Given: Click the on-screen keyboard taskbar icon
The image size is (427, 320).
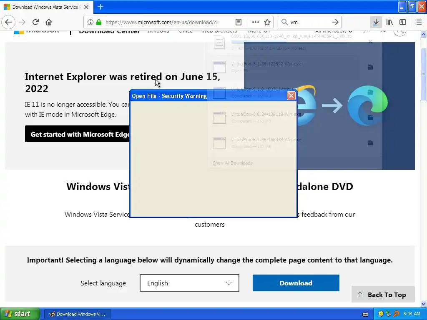Looking at the screenshot, I should click(x=365, y=314).
